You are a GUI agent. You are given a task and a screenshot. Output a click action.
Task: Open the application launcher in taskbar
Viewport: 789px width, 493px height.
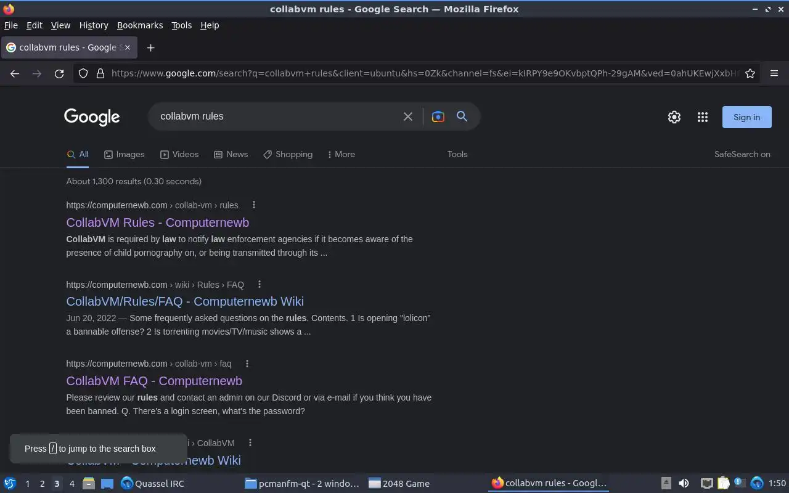pyautogui.click(x=9, y=484)
